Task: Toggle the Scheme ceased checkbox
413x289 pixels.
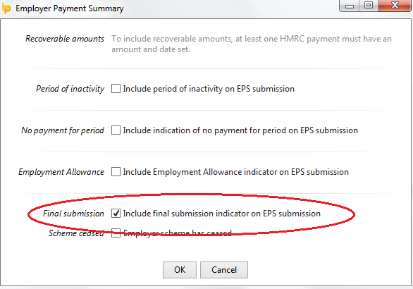Action: point(116,233)
